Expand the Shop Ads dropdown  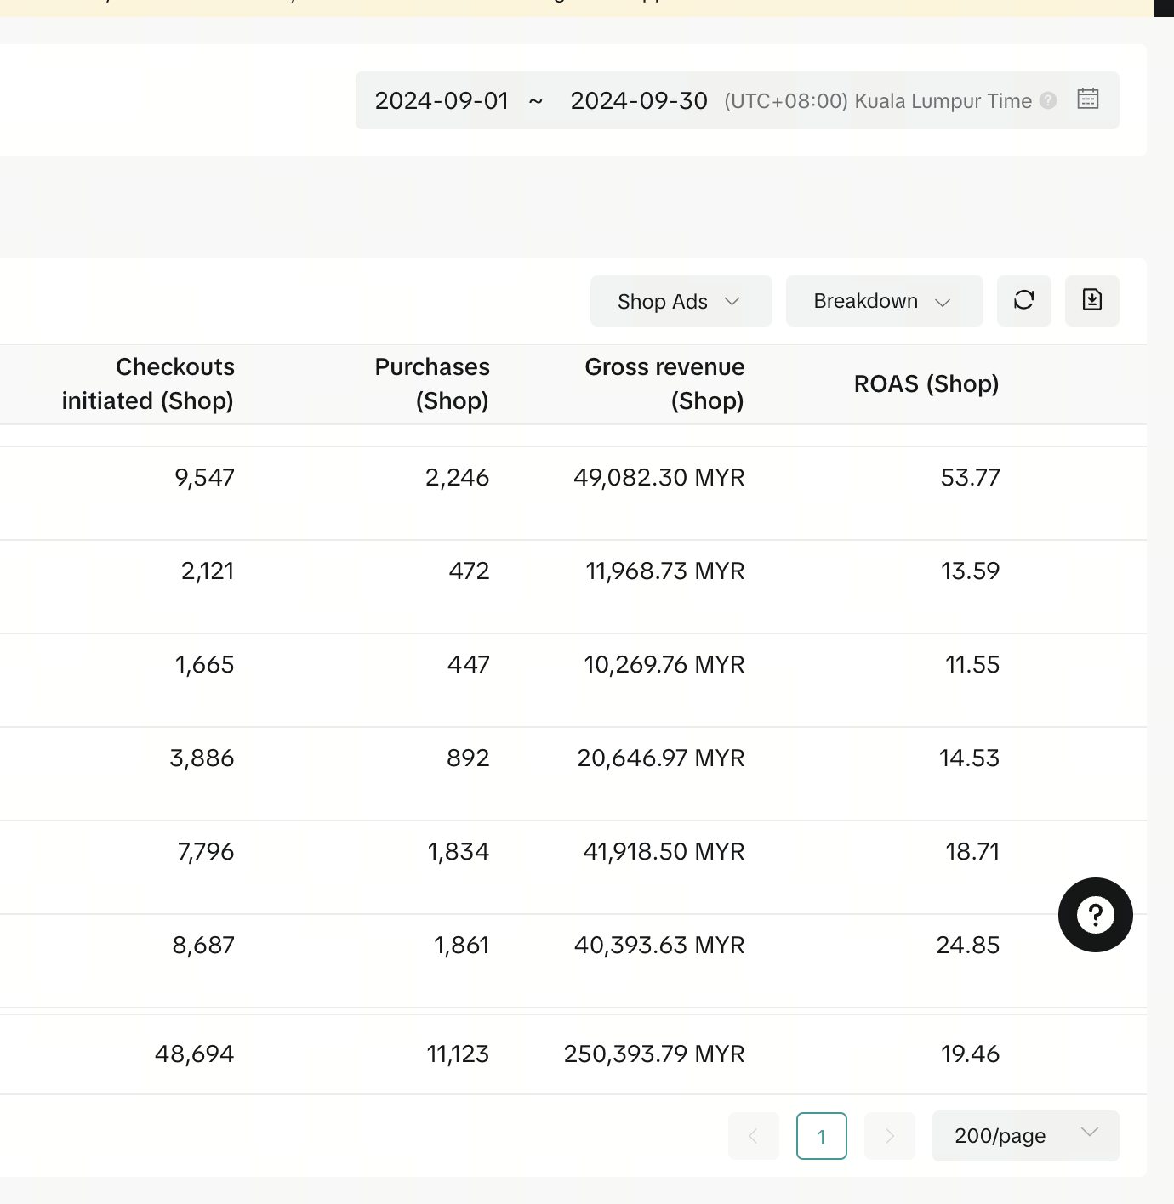click(x=681, y=301)
